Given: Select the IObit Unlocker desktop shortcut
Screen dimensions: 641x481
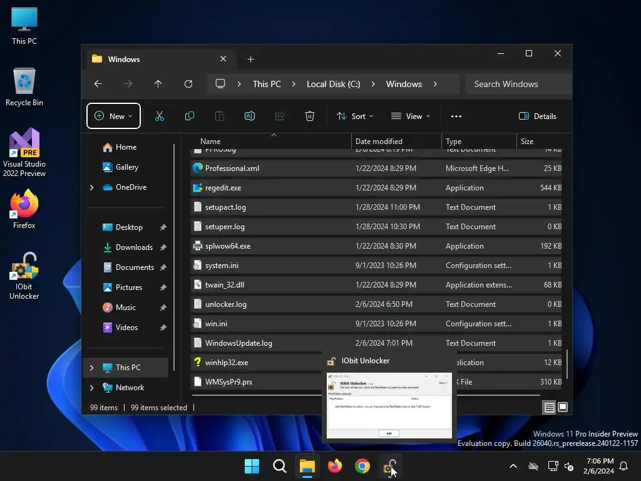Looking at the screenshot, I should point(24,276).
